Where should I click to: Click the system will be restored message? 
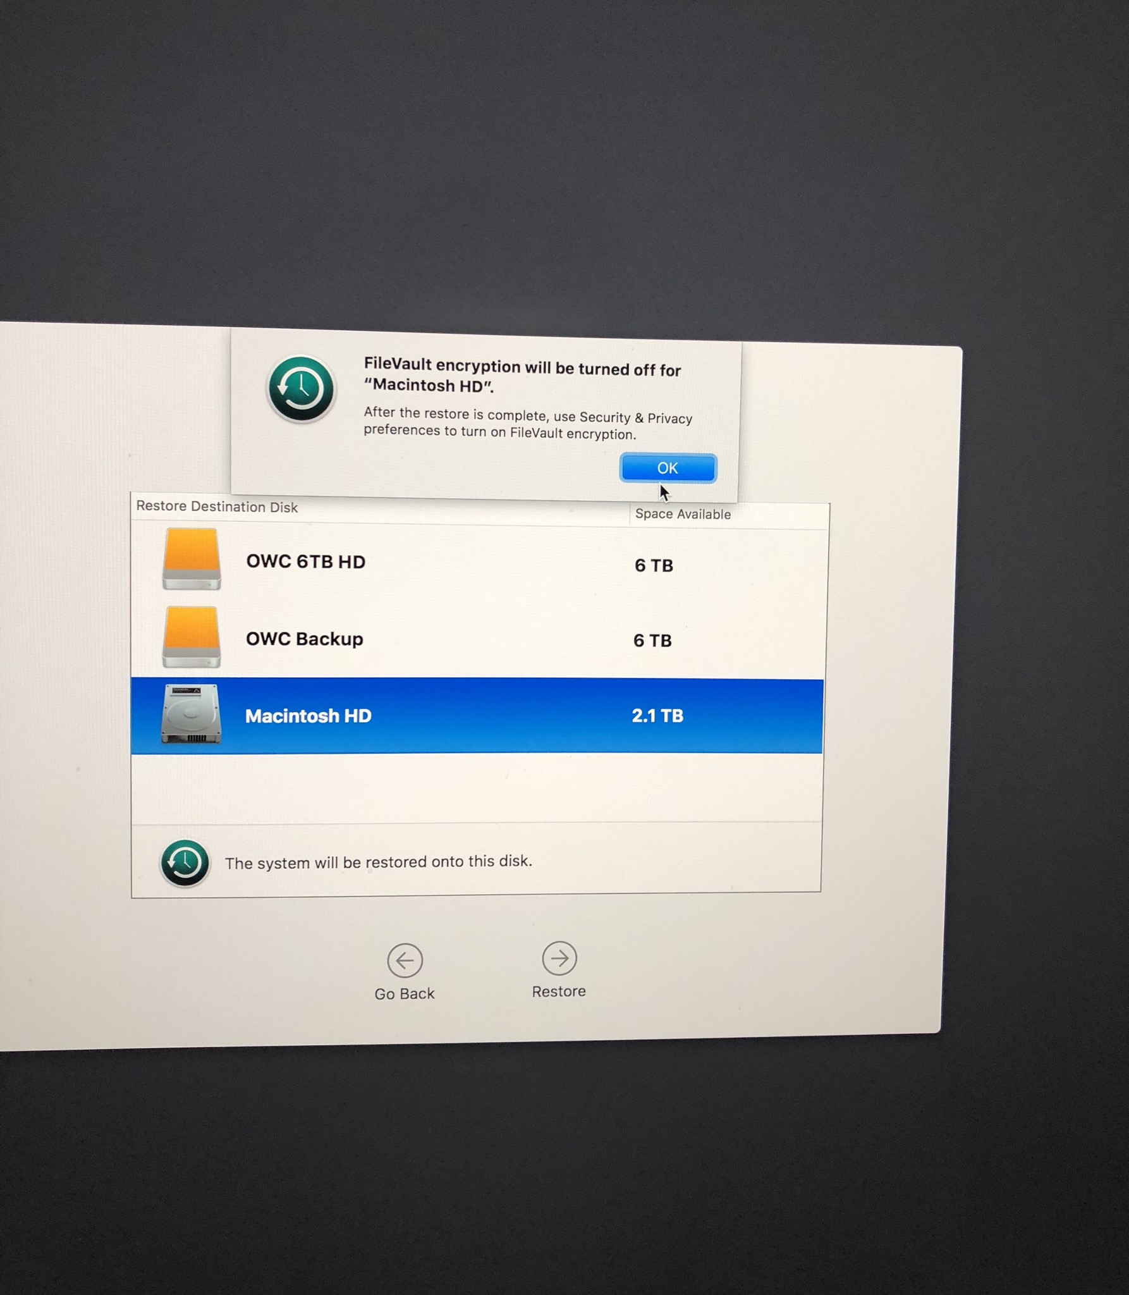[x=379, y=862]
